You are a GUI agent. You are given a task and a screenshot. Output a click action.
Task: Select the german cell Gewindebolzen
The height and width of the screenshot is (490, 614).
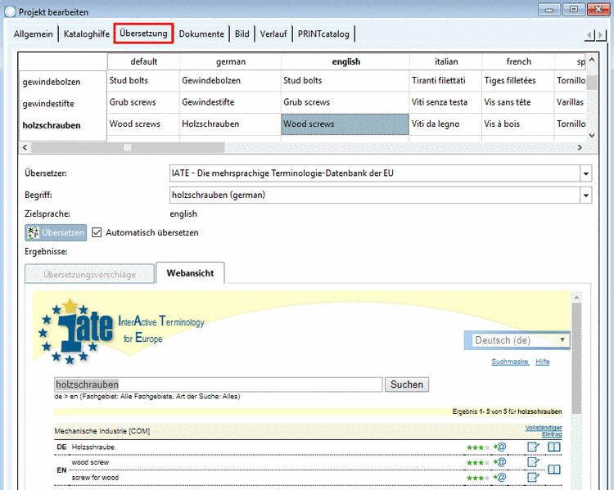(x=230, y=81)
